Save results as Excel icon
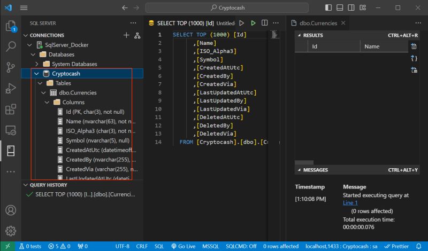428x251 pixels. [x=414, y=70]
